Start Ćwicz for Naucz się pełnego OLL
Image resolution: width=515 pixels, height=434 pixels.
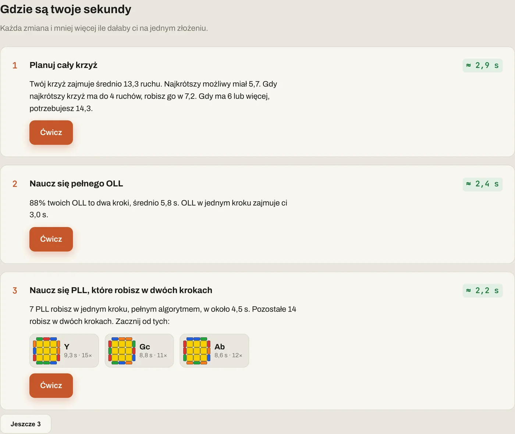click(x=51, y=239)
